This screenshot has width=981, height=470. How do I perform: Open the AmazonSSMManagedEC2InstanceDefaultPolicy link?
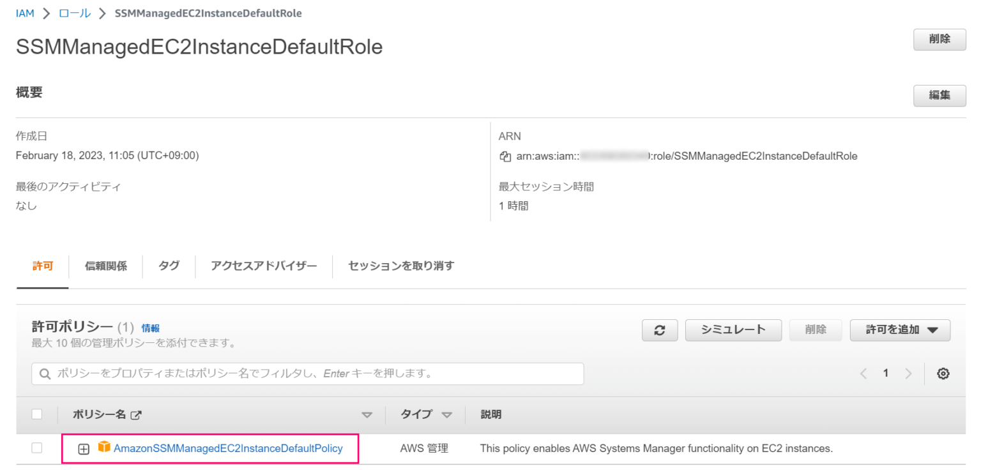227,448
